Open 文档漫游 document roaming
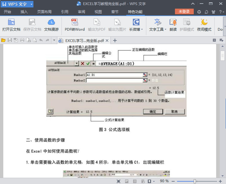 [51, 25]
